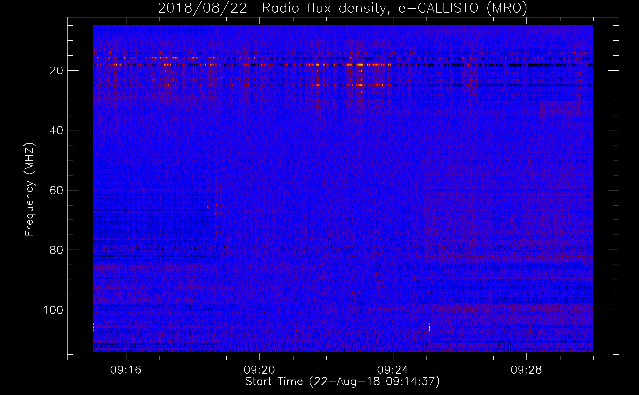Viewport: 639px width, 395px height.
Task: Click the '09:16' time tick label
Action: (x=126, y=370)
